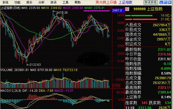Click the 指数涨幅 row

tap(148, 69)
